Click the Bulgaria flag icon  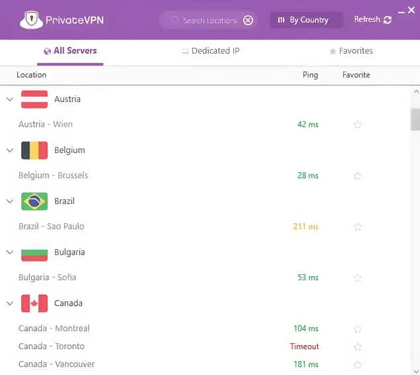point(34,252)
